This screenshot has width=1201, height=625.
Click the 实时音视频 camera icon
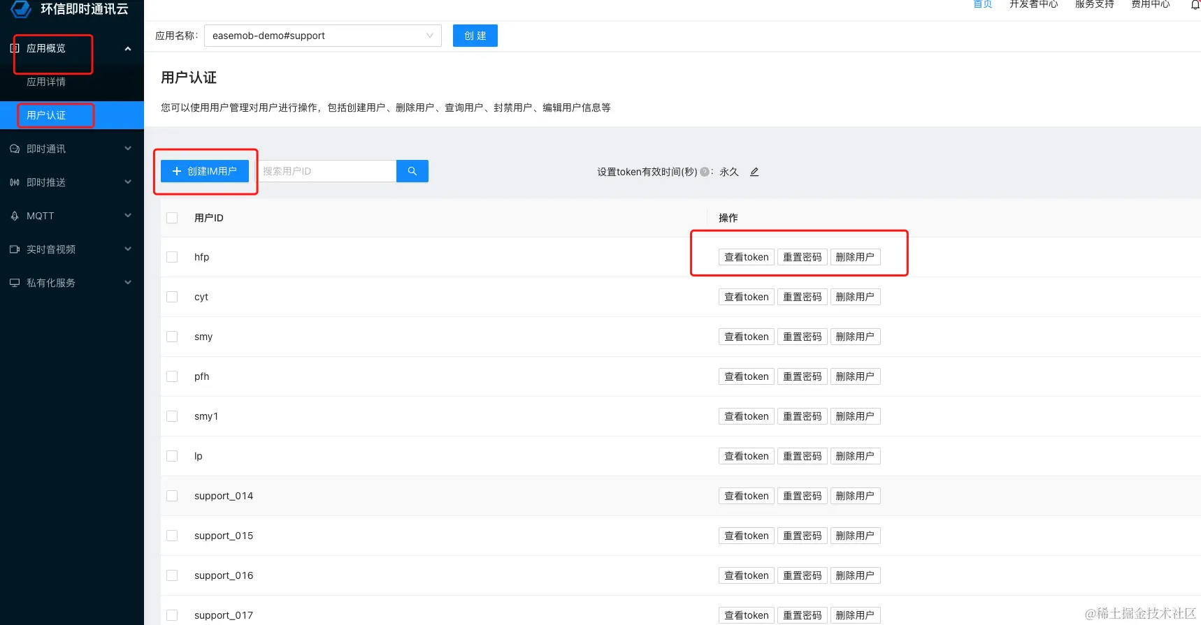tap(15, 249)
